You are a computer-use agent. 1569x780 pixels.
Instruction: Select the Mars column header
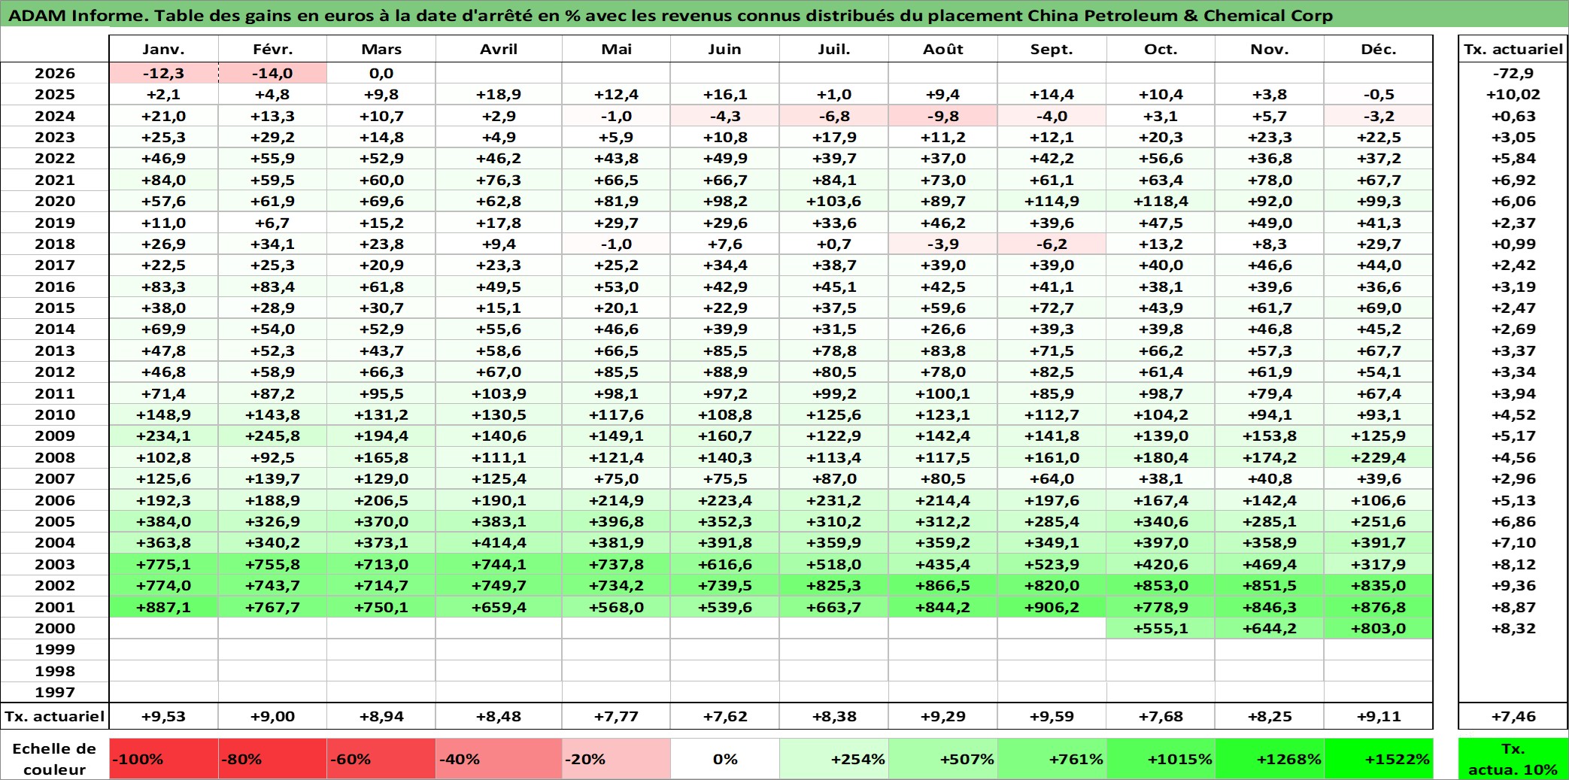(381, 49)
